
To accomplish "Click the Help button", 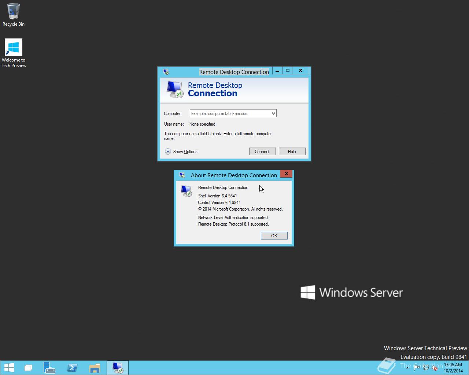I will (x=292, y=152).
